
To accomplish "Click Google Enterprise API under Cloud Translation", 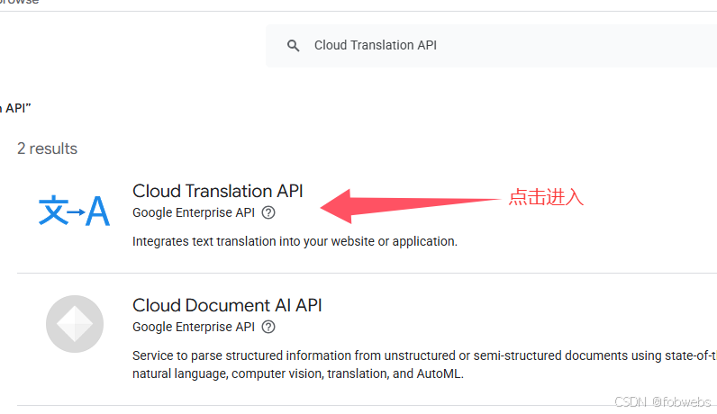I will 194,212.
